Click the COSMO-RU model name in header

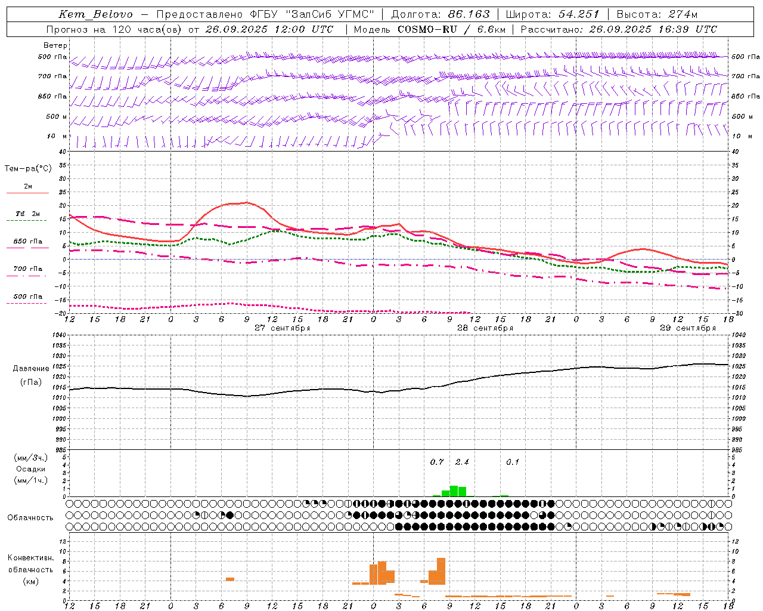(427, 29)
